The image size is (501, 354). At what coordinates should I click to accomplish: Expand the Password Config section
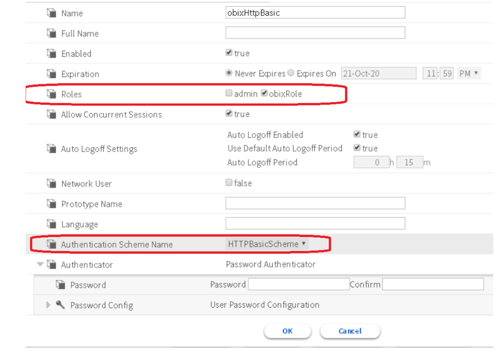point(48,305)
